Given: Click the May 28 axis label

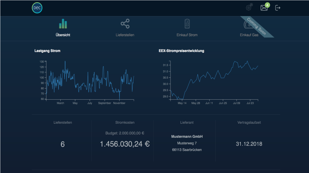Looking at the screenshot, I should click(196, 103).
